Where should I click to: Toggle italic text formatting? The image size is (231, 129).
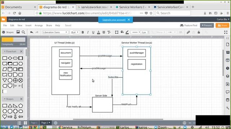tap(88, 32)
